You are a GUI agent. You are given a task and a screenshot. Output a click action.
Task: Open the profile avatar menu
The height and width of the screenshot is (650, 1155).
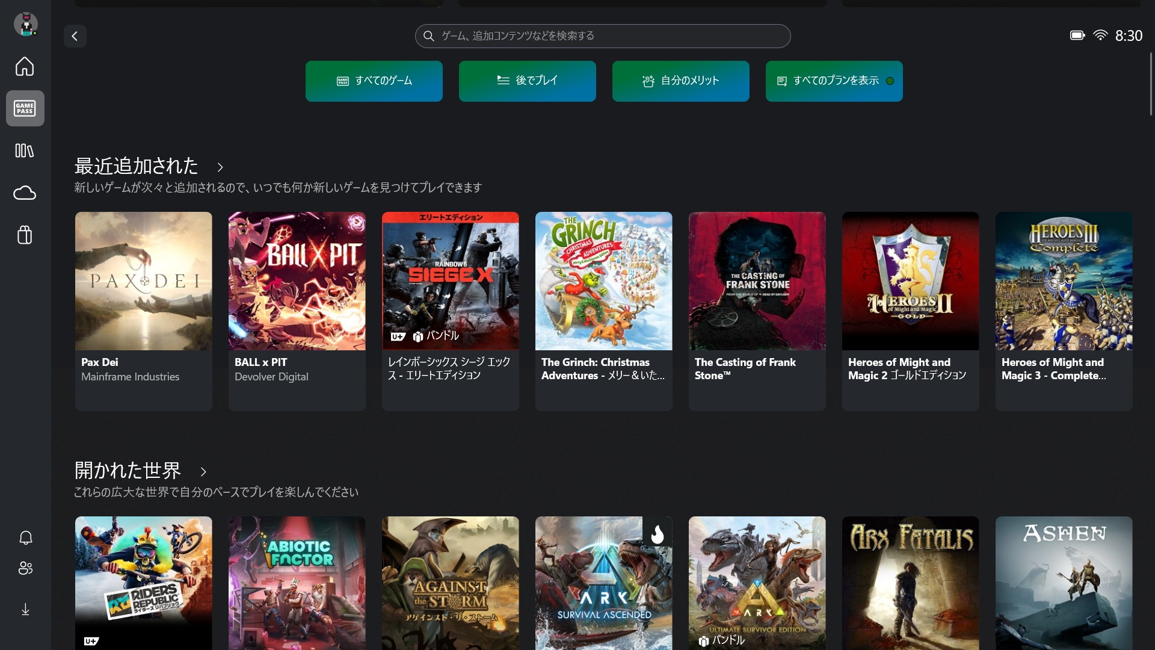[25, 24]
